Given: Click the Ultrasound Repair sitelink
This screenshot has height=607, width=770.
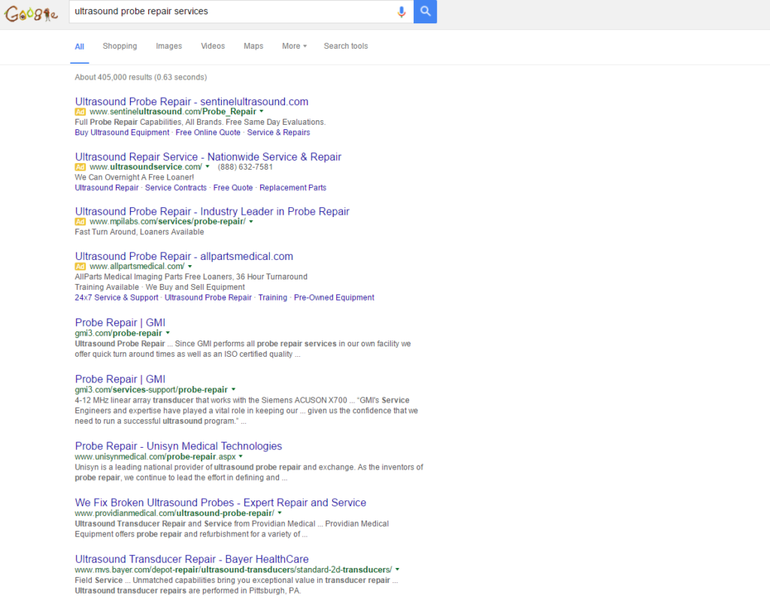Looking at the screenshot, I should tap(107, 188).
